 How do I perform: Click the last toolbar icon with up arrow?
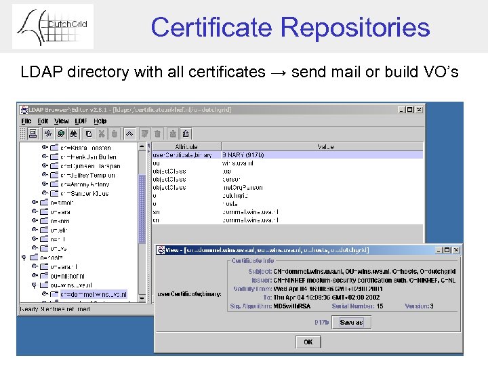[186, 134]
